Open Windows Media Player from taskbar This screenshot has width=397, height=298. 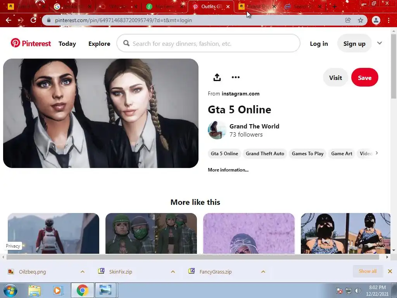tap(57, 290)
